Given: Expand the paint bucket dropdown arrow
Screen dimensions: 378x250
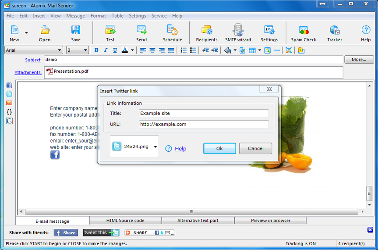Looking at the screenshot, I should click(x=235, y=50).
